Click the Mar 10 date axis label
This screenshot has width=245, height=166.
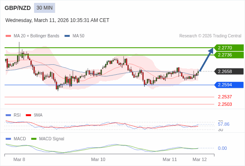[x=98, y=159]
